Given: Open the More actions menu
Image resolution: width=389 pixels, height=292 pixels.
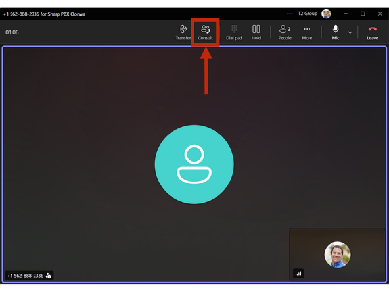Looking at the screenshot, I should pos(307,32).
